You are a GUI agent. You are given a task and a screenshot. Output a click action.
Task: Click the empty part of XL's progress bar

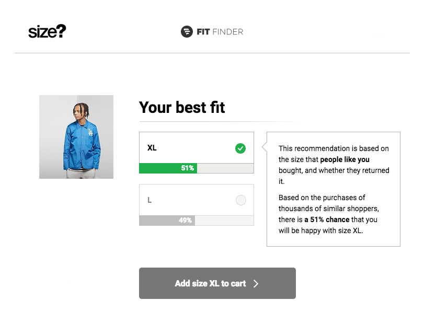[225, 168]
